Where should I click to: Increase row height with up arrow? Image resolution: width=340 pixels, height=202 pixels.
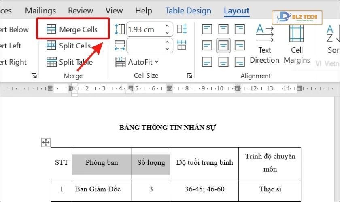167,26
